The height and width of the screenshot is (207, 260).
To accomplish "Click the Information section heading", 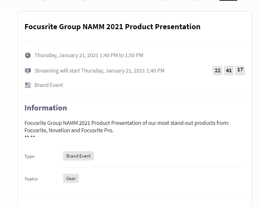I will pos(46,108).
